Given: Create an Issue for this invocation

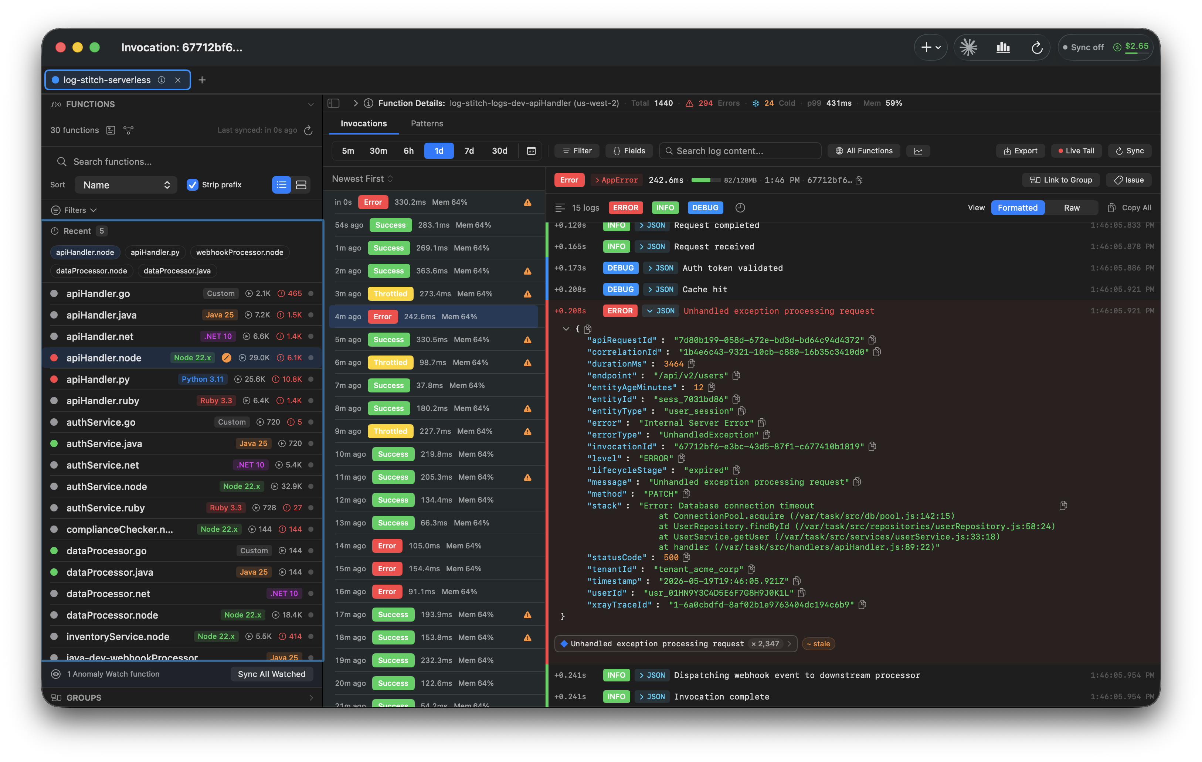Looking at the screenshot, I should click(x=1128, y=180).
